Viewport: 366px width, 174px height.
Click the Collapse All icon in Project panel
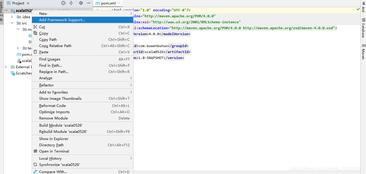pos(71,3)
